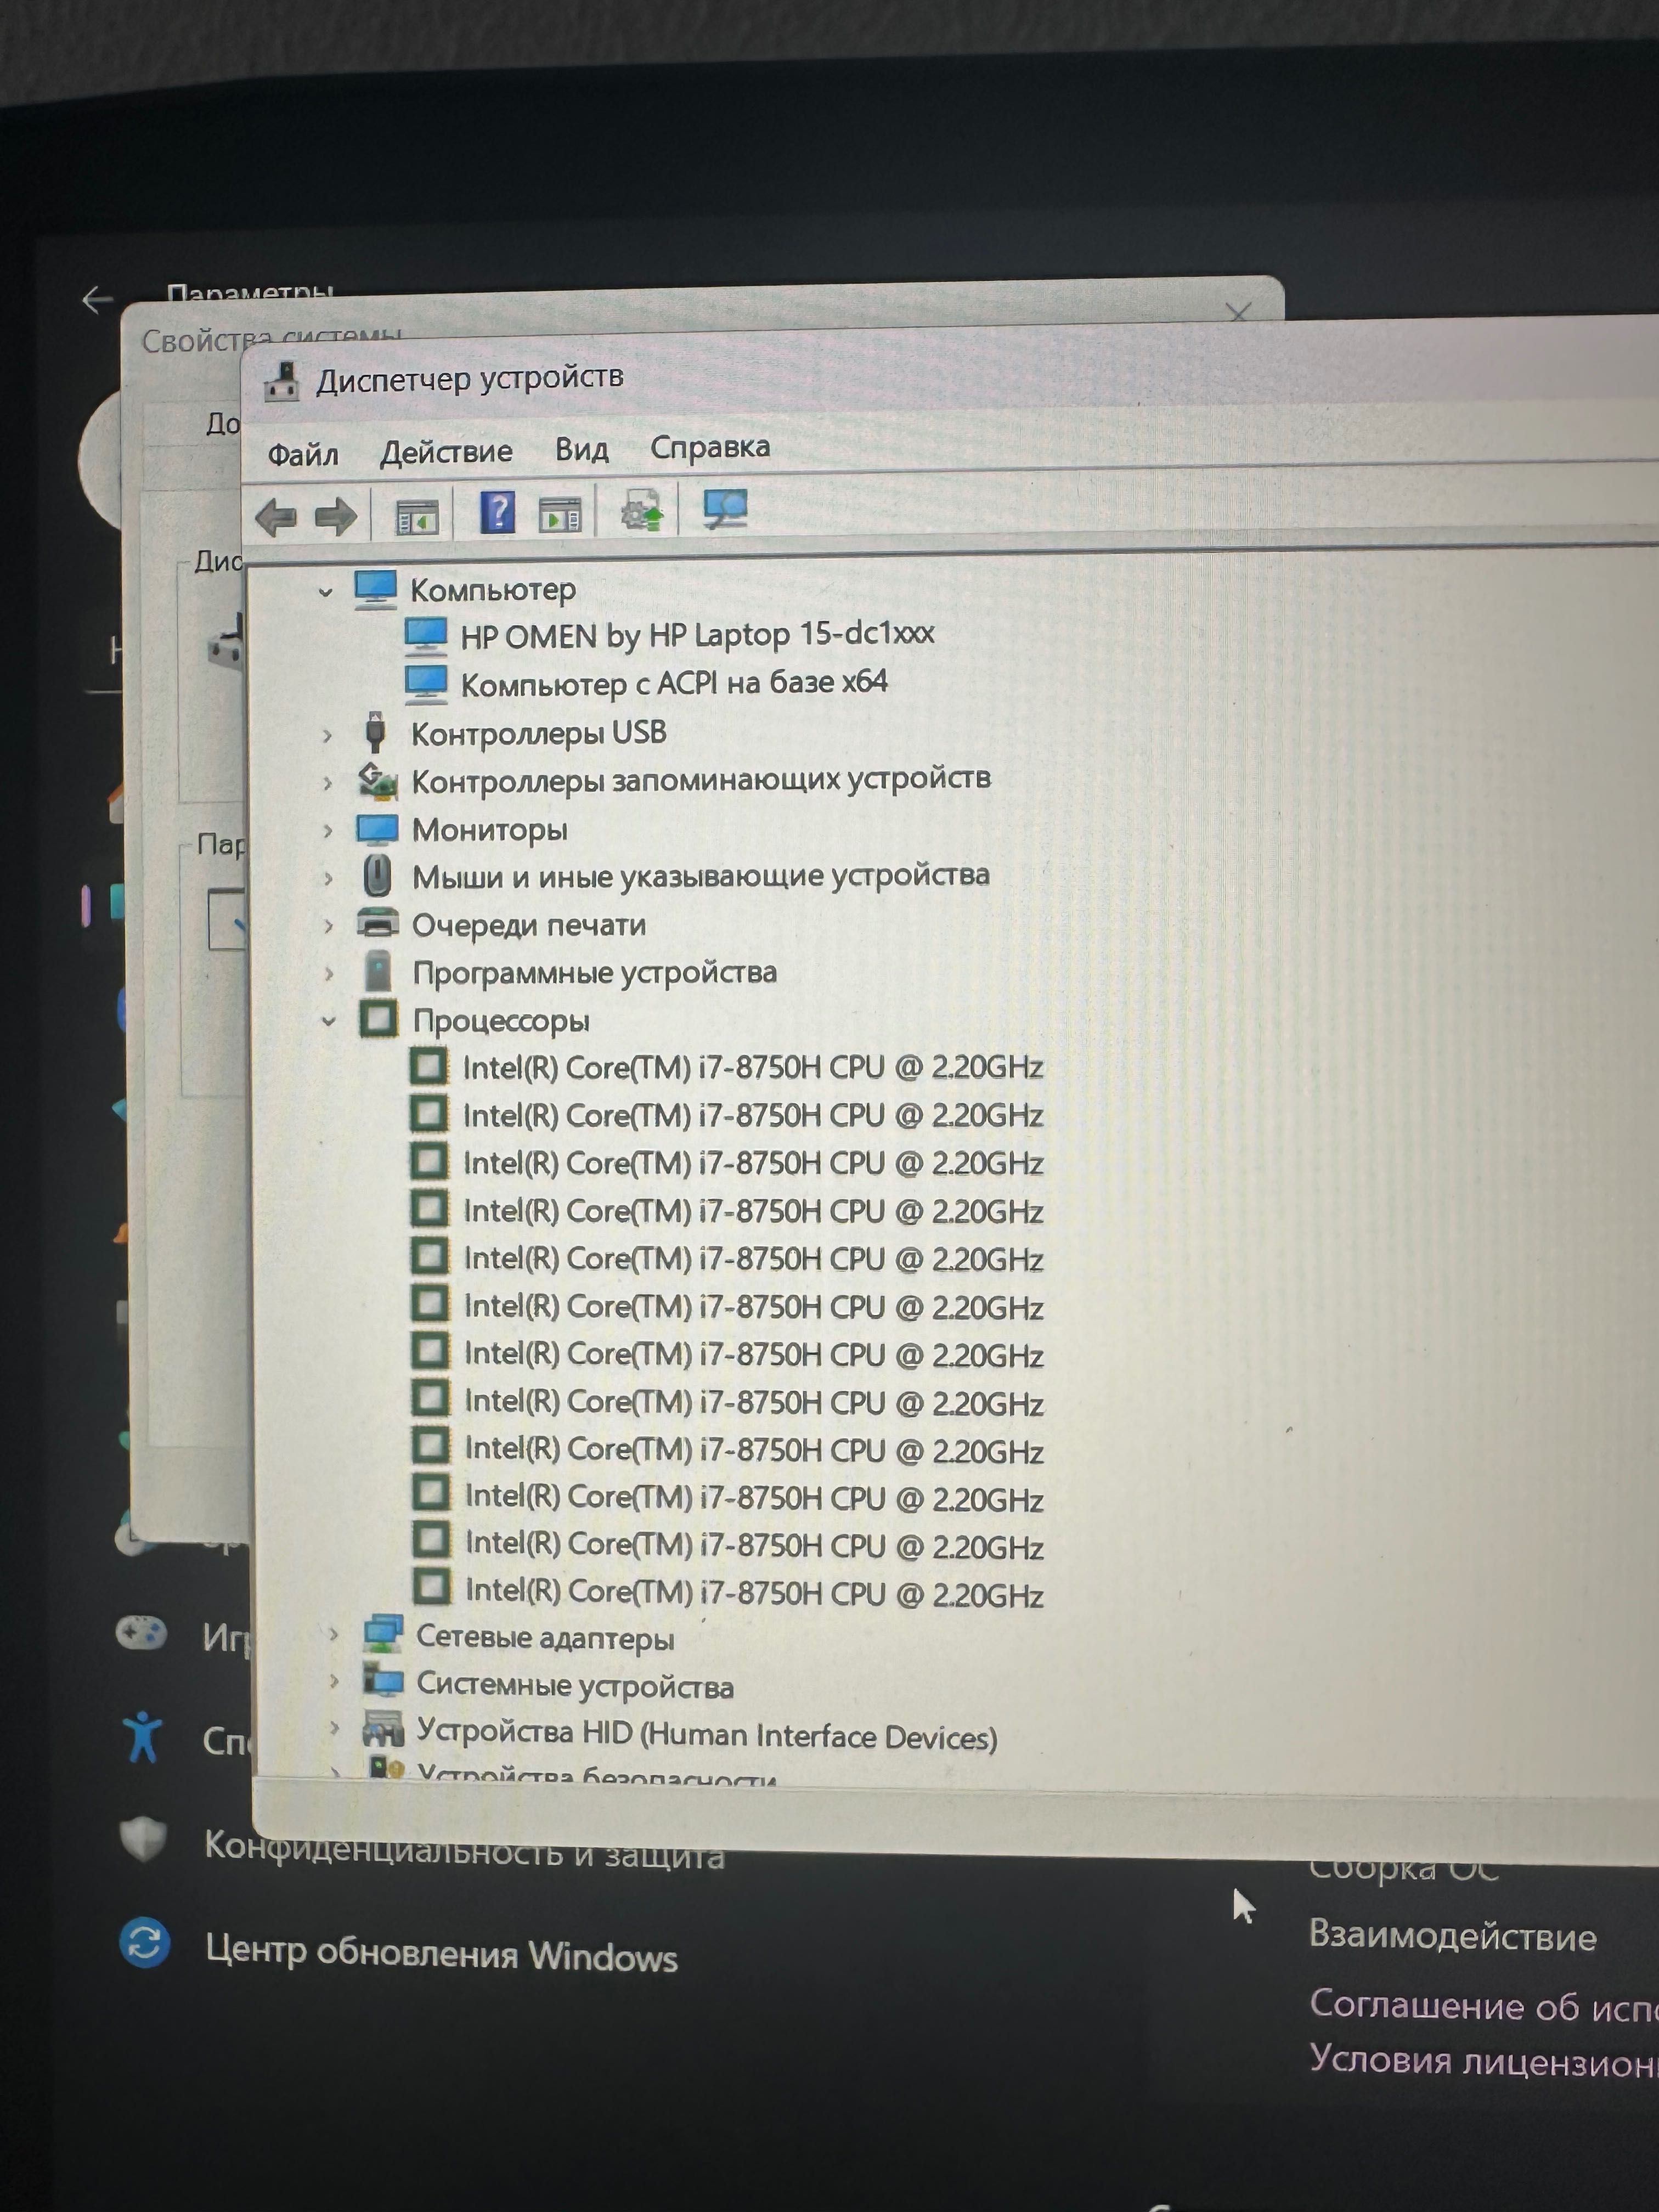The width and height of the screenshot is (1659, 2212).
Task: Click the Windows Update sync icon in Settings
Action: [145, 1942]
